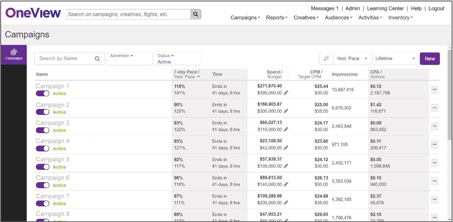This screenshot has width=453, height=222.
Task: Edit Campaign 3 budget with the pencil icon
Action: tap(286, 130)
